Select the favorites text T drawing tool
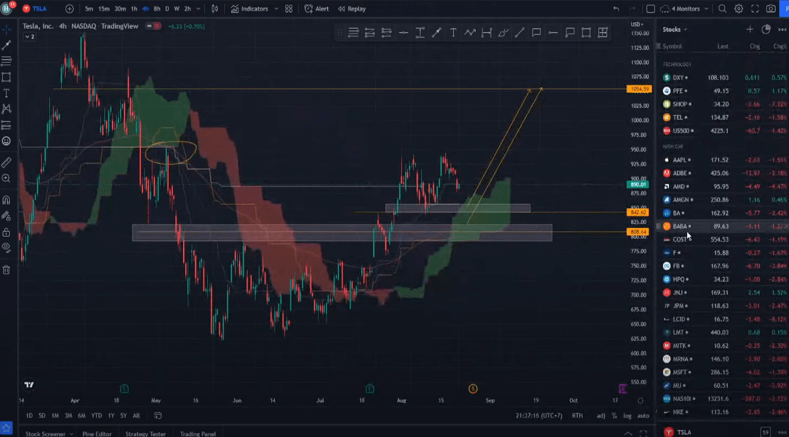The height and width of the screenshot is (437, 789). click(x=453, y=33)
